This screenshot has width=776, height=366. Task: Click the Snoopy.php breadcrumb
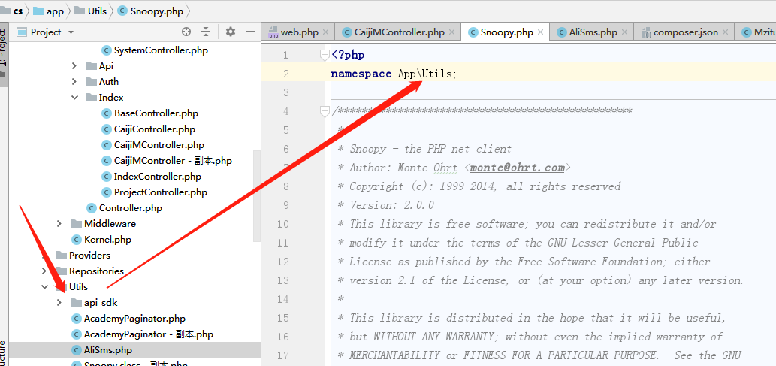click(149, 11)
